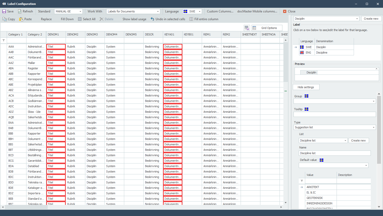The height and width of the screenshot is (216, 383).
Task: Open the Disciplin label dropdown
Action: [x=357, y=19]
